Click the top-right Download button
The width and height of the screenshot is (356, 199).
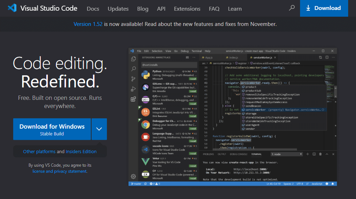(x=324, y=8)
